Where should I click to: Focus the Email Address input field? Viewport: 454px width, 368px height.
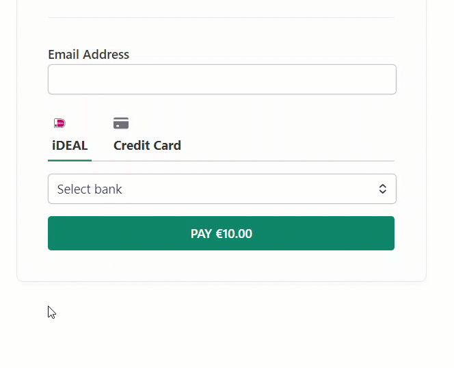point(222,79)
